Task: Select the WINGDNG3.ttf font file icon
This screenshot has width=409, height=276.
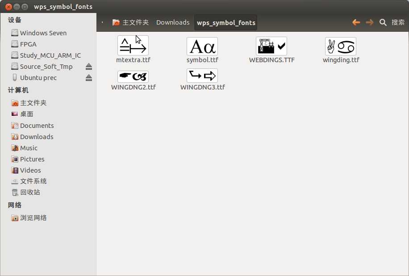Action: [202, 76]
